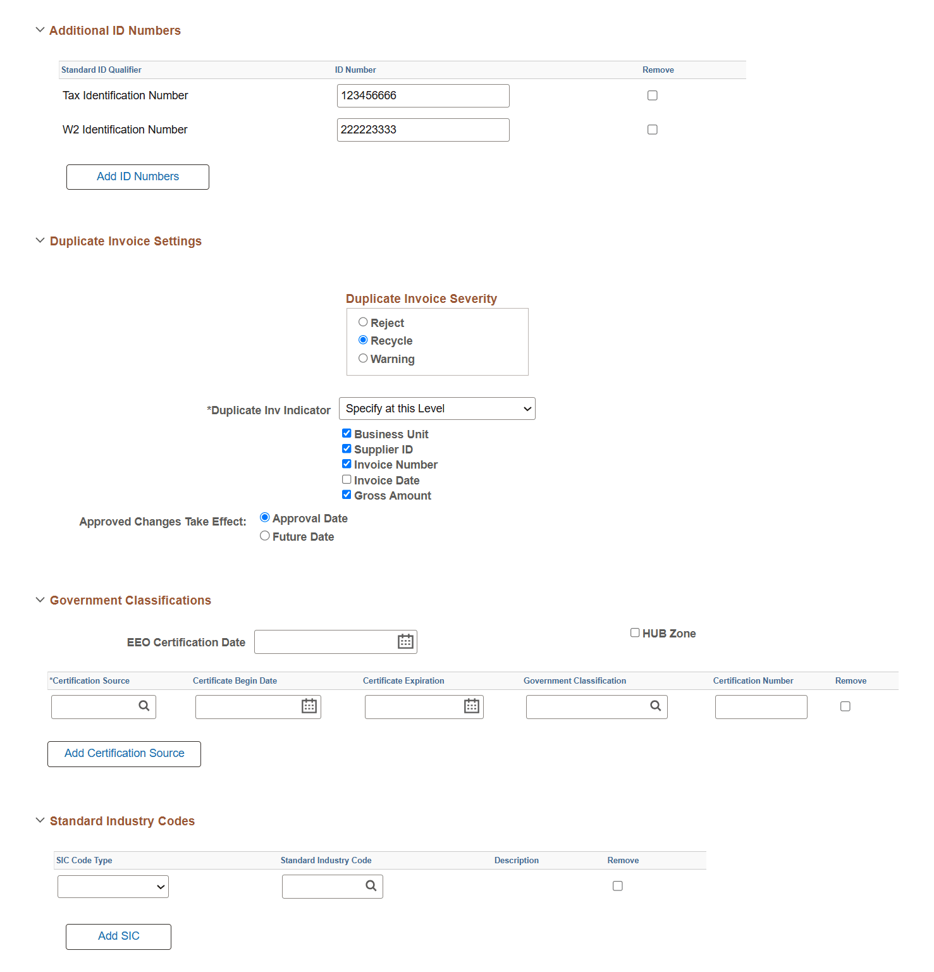The image size is (934, 972).
Task: Click the Add Certification Source button
Action: coord(123,753)
